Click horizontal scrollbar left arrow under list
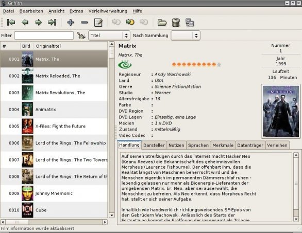 tap(3, 222)
